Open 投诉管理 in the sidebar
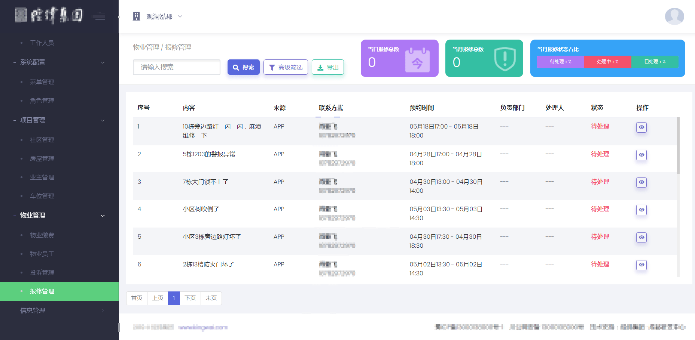 point(42,272)
